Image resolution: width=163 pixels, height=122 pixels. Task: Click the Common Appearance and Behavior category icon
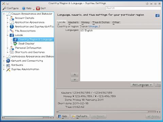point(8,14)
